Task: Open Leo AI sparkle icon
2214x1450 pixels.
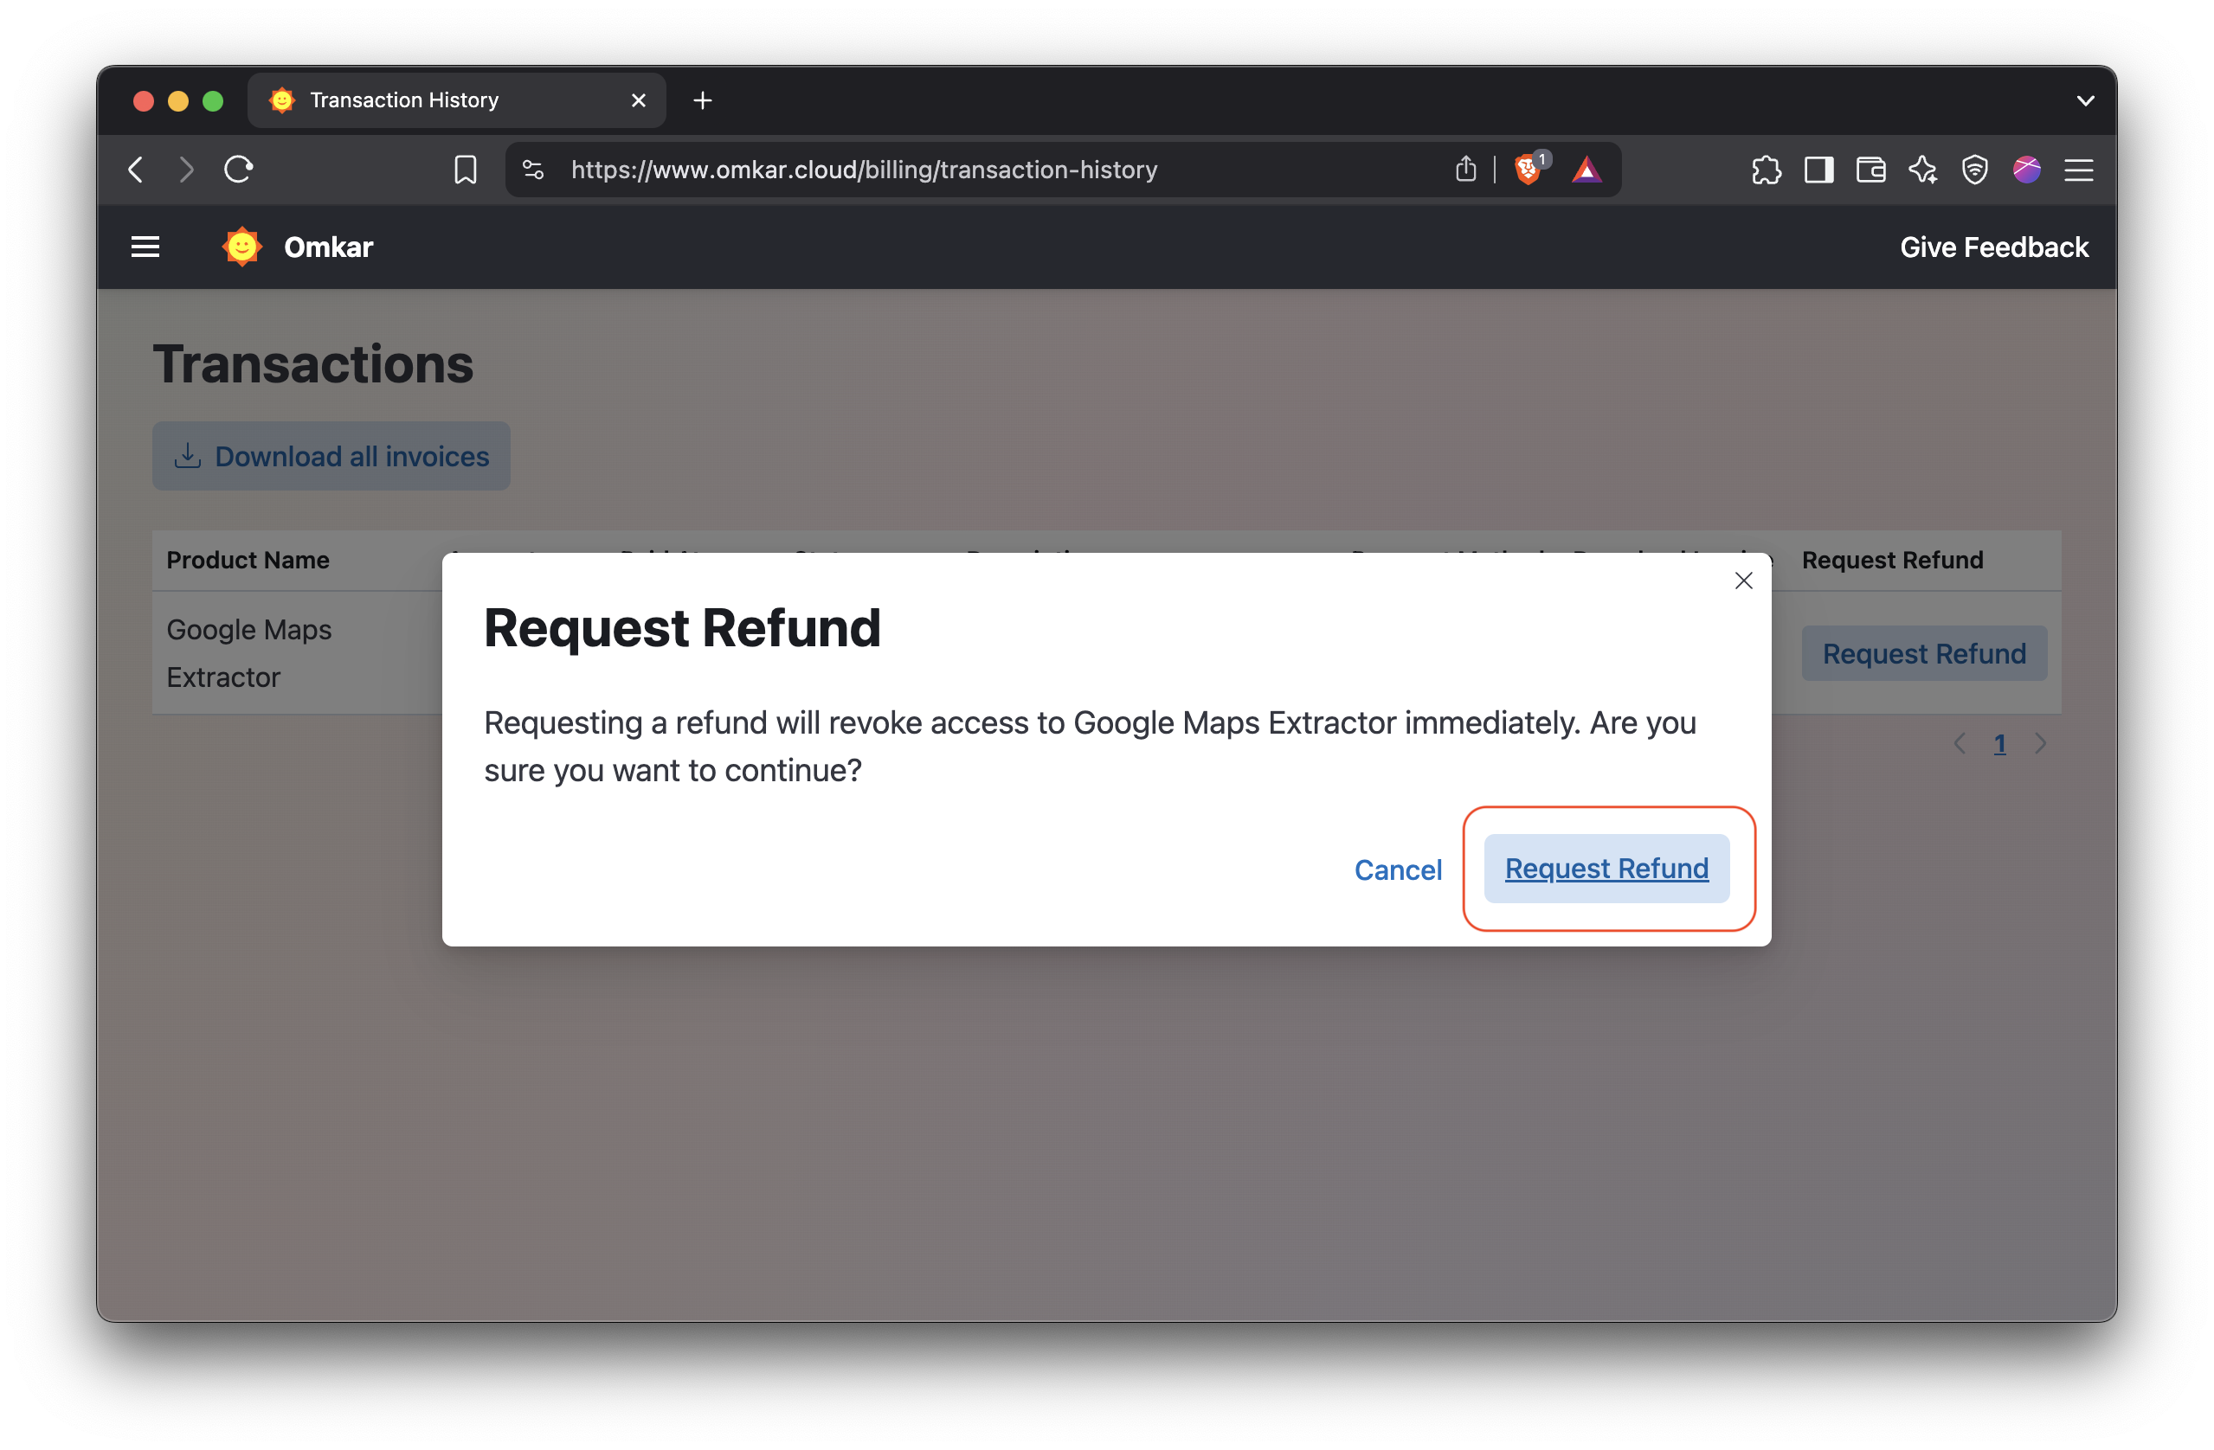Action: [1923, 170]
